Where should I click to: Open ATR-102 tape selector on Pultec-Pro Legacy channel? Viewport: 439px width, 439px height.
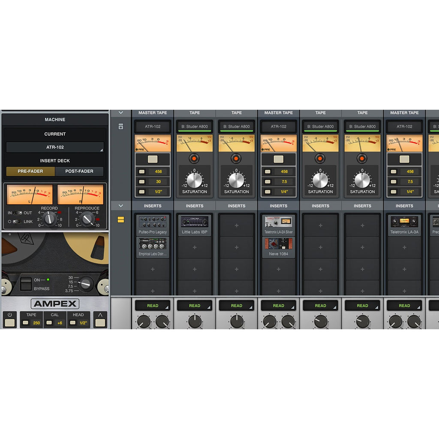click(153, 126)
